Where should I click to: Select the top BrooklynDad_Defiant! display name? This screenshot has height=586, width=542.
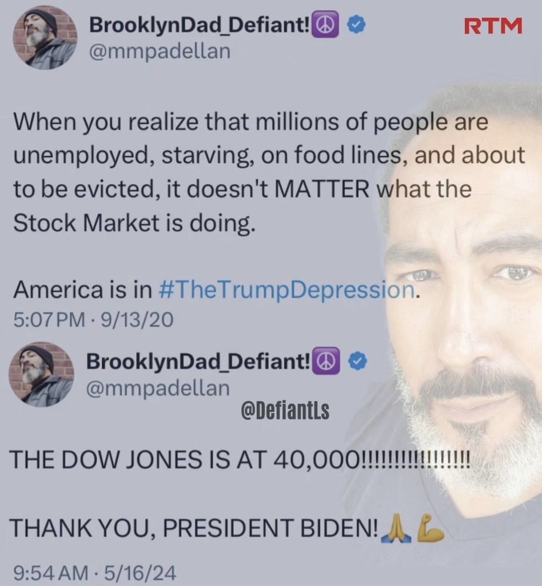[199, 25]
